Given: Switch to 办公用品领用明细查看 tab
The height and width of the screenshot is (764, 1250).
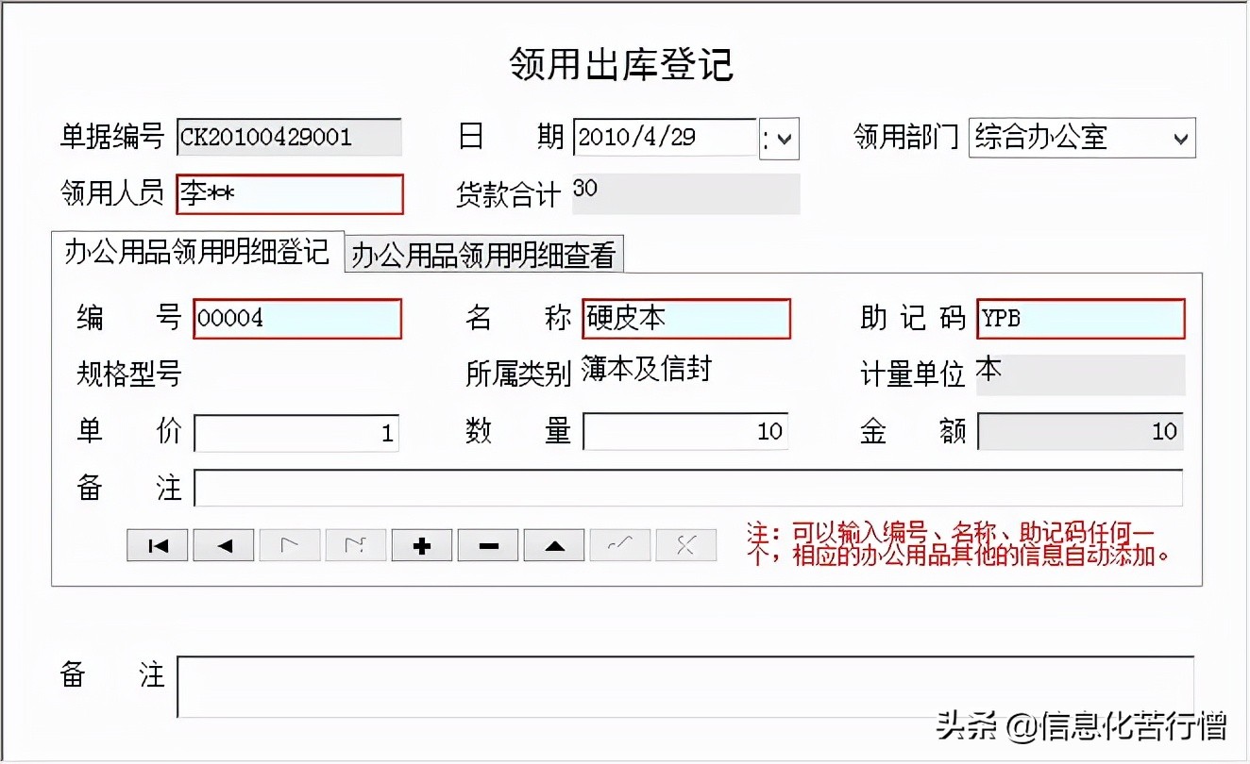Looking at the screenshot, I should [x=482, y=253].
